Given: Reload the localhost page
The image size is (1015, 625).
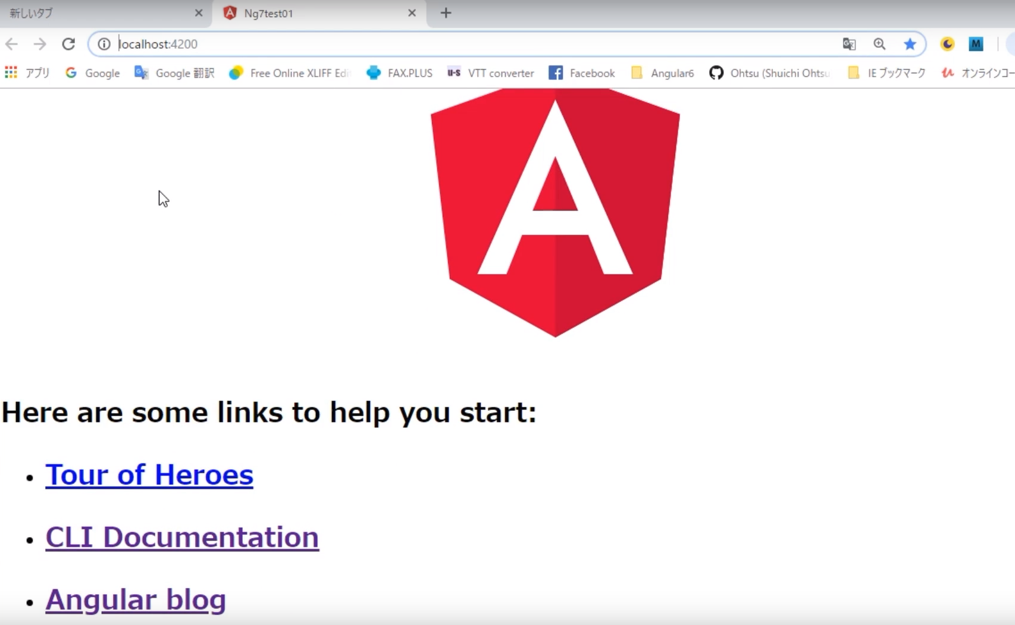Looking at the screenshot, I should pos(68,44).
